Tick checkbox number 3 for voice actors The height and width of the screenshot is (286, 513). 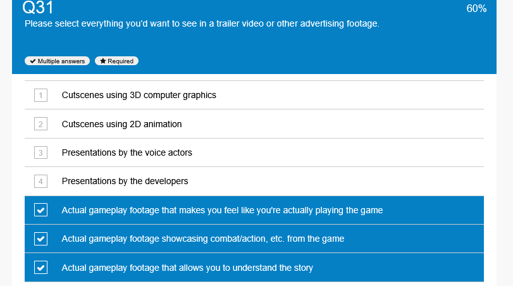pos(40,152)
